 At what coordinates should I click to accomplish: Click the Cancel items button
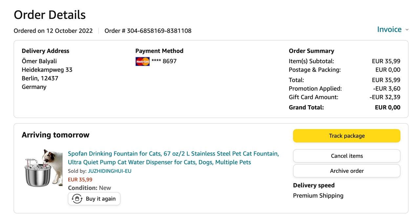click(346, 156)
